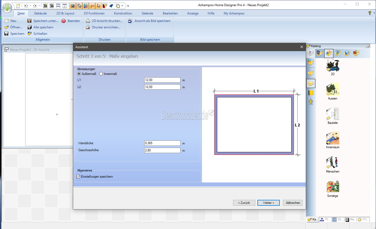Toggle the snap-to-cursor grid icon
Image resolution: width=376 pixels, height=229 pixels.
click(79, 6)
